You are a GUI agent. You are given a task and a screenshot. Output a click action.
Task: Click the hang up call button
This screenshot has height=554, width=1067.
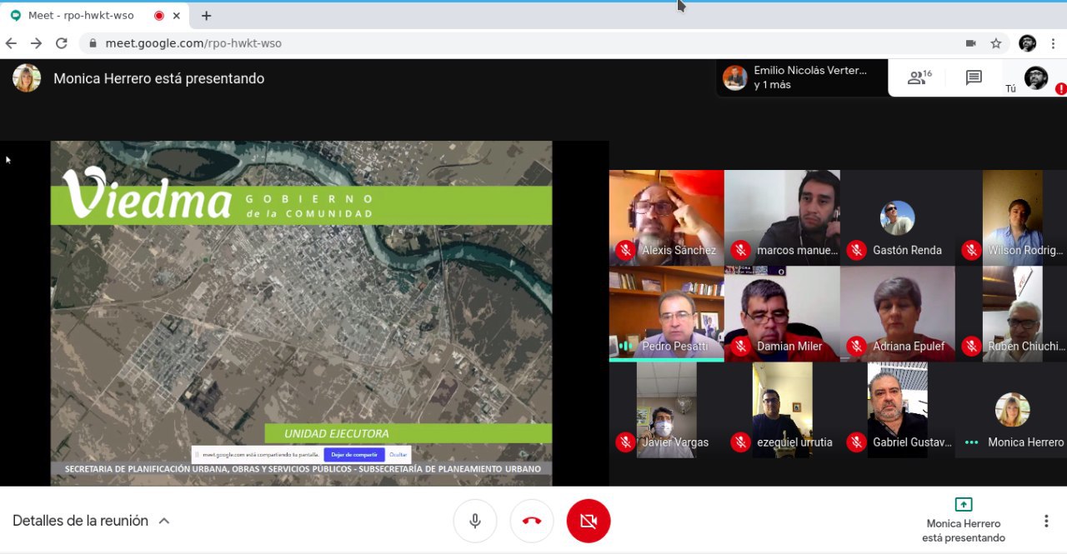532,521
